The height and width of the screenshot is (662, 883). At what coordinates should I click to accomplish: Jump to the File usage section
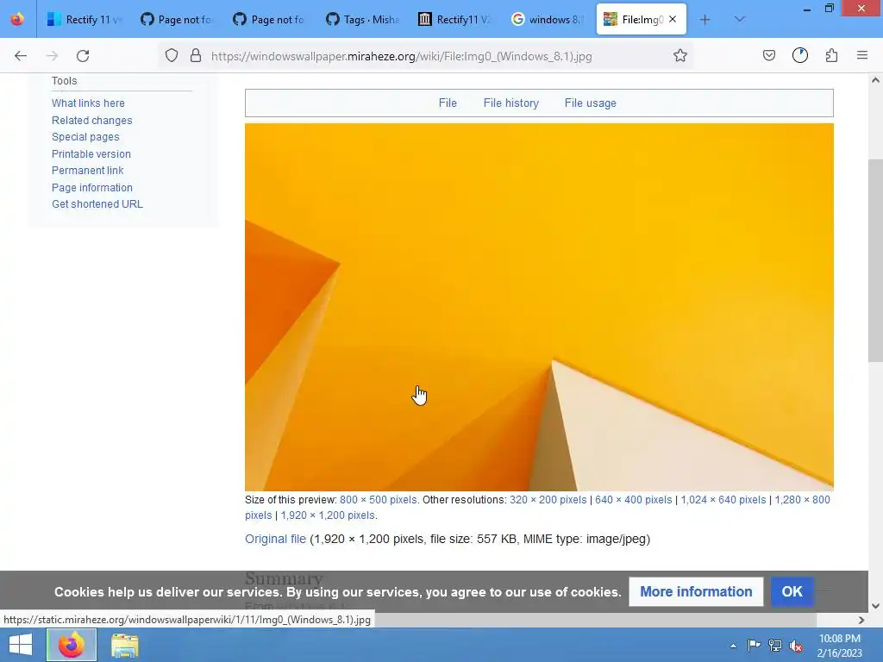[x=590, y=103]
